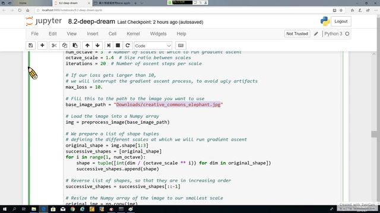The height and width of the screenshot is (213, 380).
Task: Open reading view icon in address bar
Action: (x=334, y=10)
